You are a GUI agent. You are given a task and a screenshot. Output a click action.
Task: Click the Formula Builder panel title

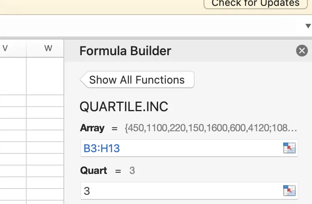click(x=125, y=51)
